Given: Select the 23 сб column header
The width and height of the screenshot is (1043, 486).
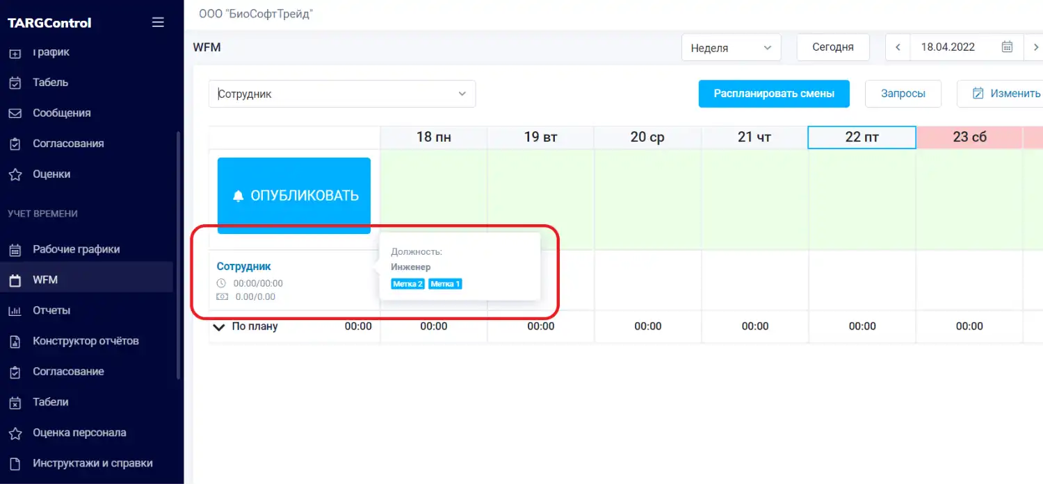Looking at the screenshot, I should coord(969,137).
